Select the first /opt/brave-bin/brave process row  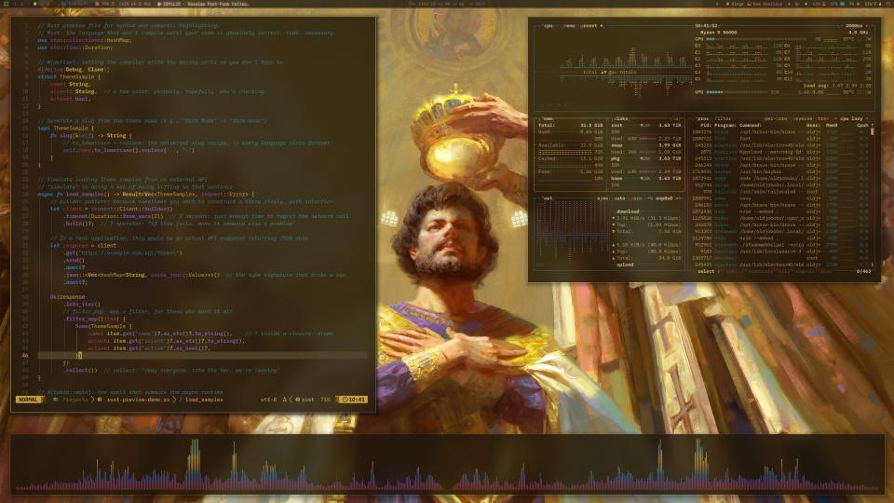pos(781,131)
